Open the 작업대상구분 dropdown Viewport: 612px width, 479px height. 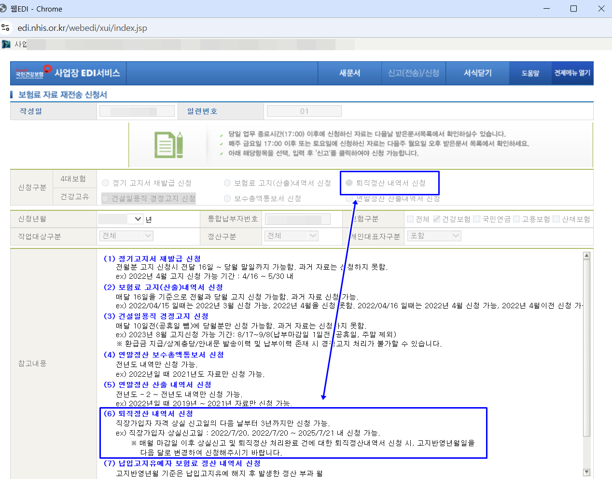pos(127,236)
